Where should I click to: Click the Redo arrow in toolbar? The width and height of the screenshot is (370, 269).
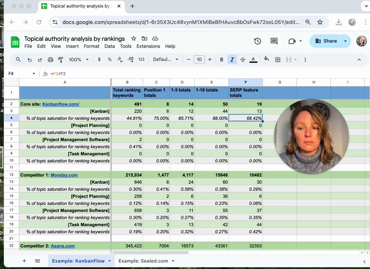click(x=40, y=60)
